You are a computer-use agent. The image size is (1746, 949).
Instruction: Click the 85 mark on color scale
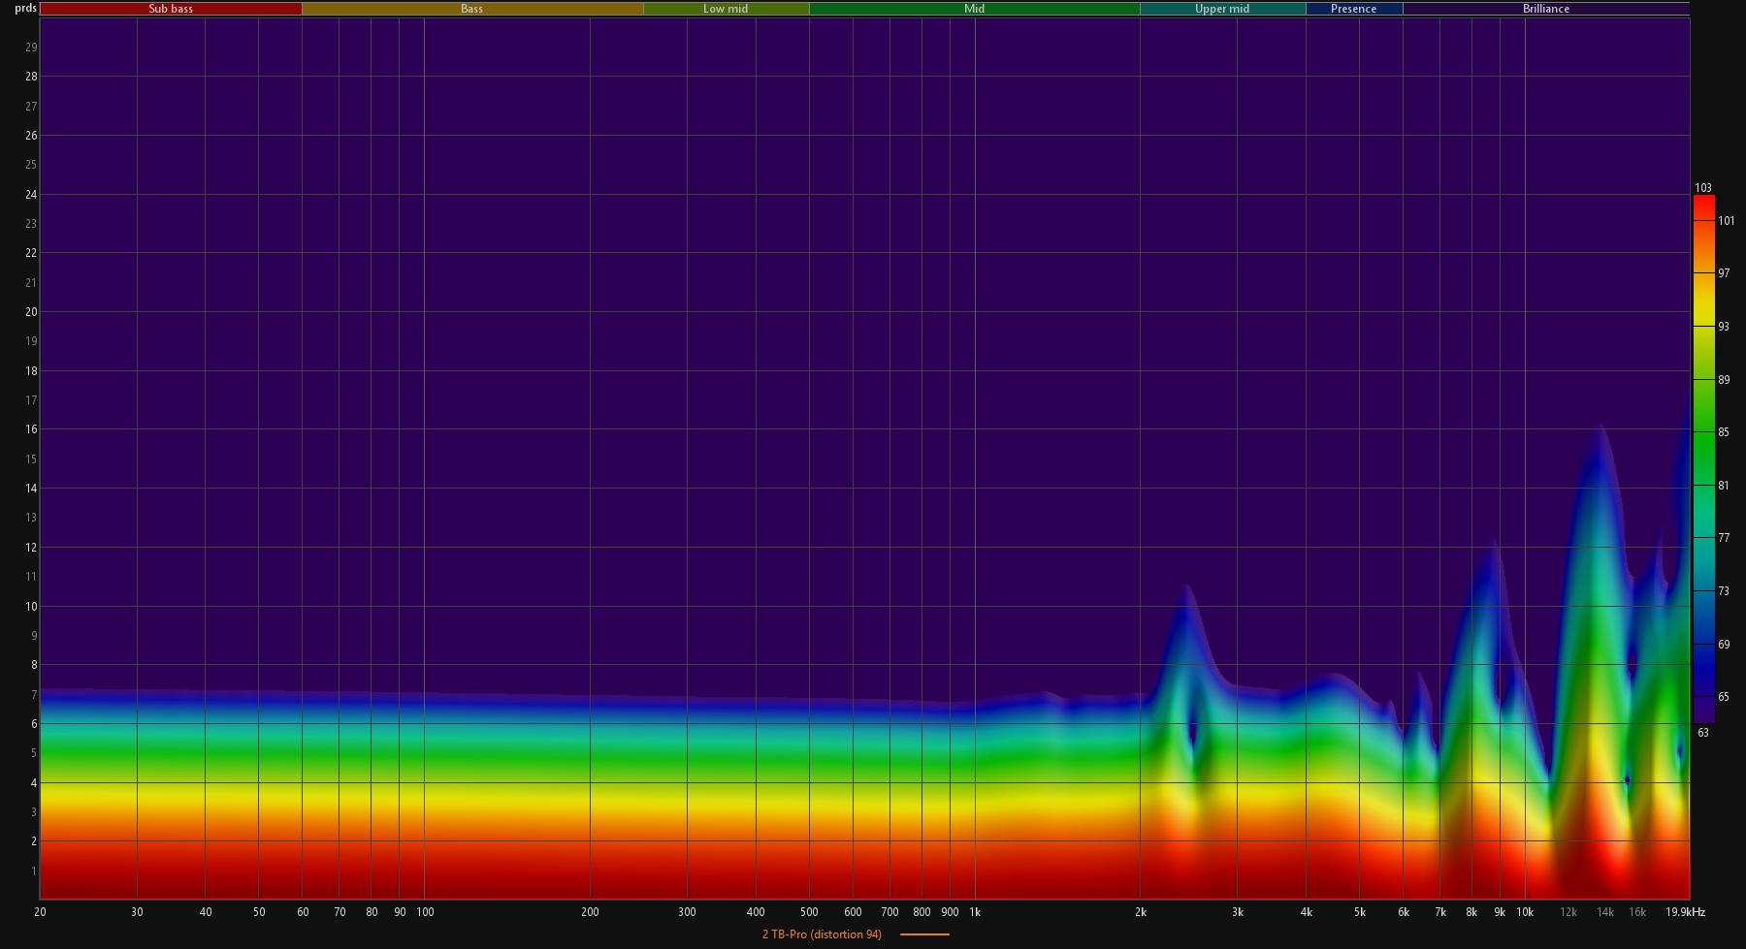click(x=1724, y=432)
